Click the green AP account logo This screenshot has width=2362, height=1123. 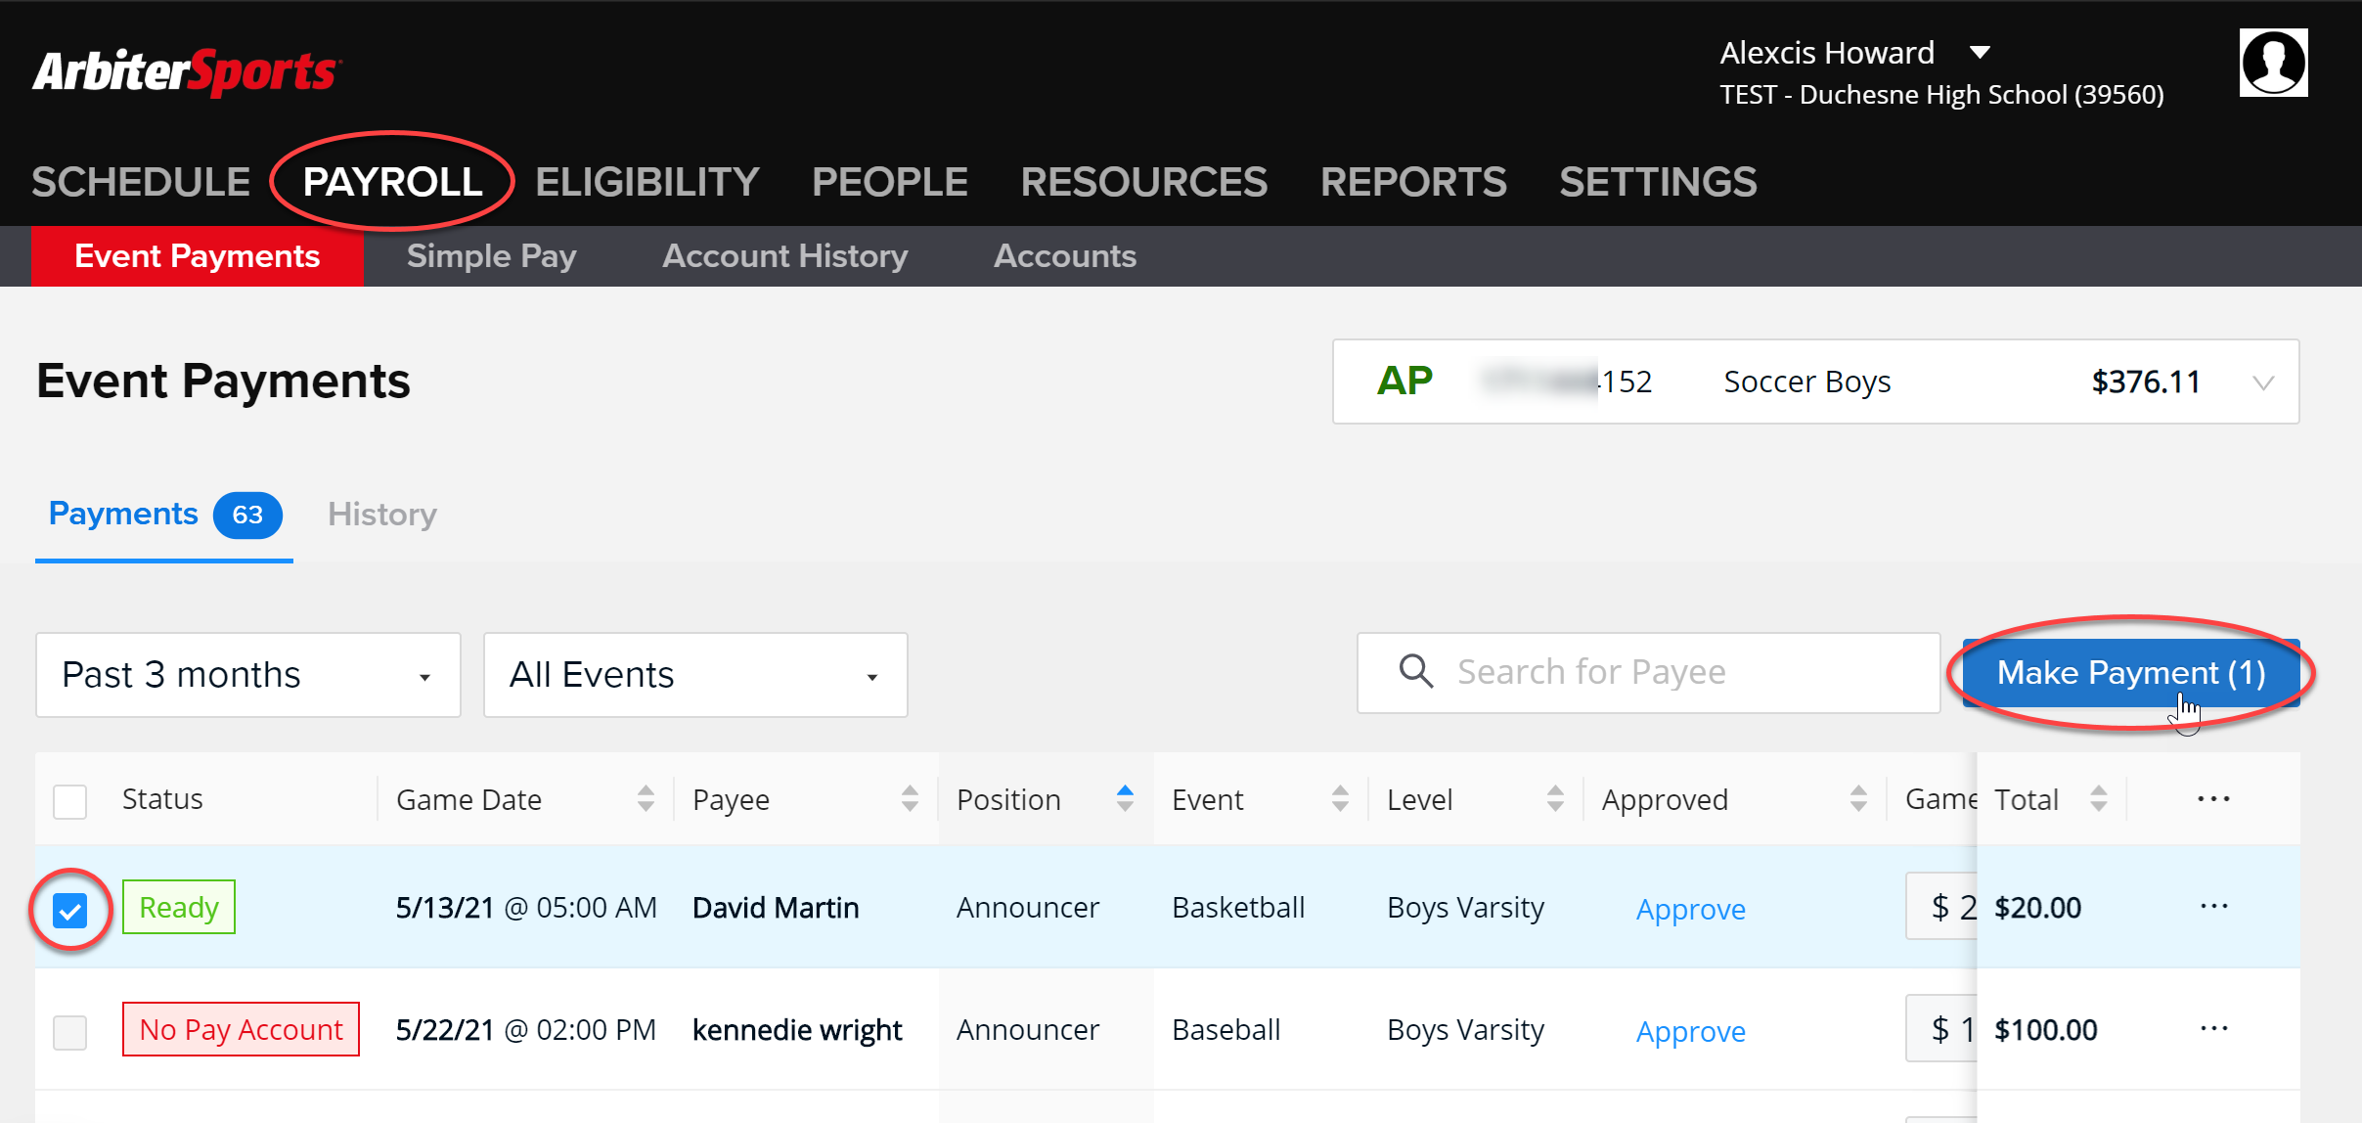[1404, 382]
